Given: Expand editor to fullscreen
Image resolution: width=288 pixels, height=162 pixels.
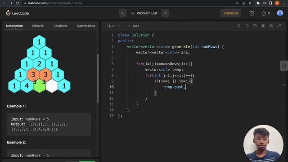Looking at the screenshot, I should 279,26.
